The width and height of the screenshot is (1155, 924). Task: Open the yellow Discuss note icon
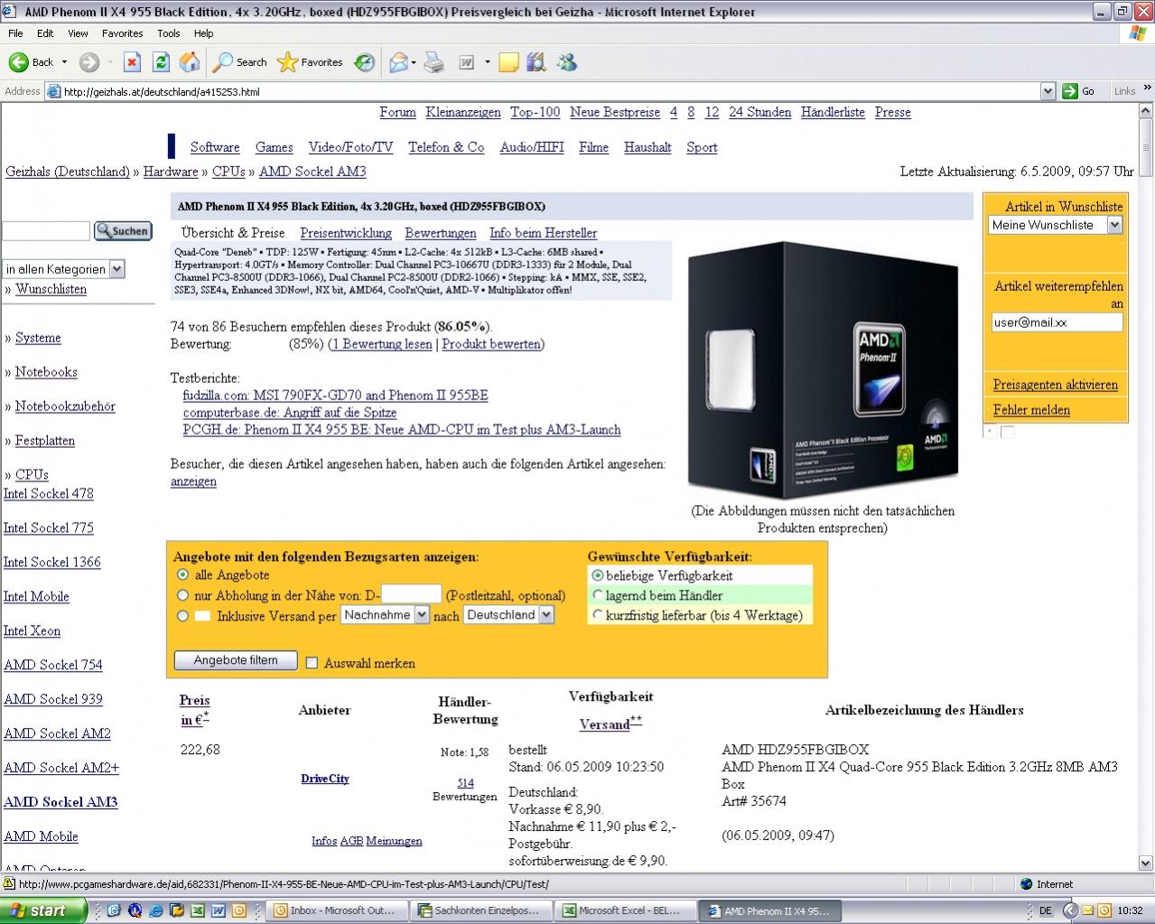(x=508, y=62)
